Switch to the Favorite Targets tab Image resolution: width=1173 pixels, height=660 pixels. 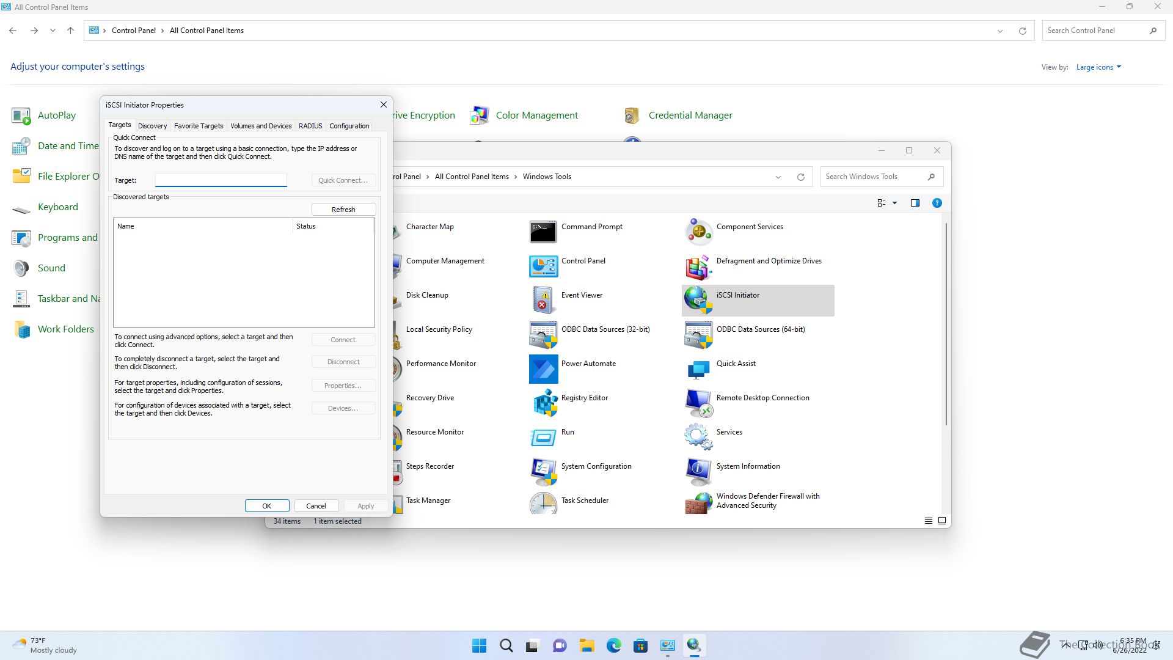(x=199, y=126)
